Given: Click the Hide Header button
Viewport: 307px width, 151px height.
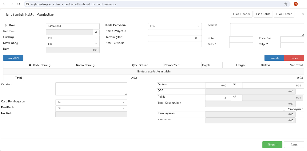Looking at the screenshot, I should [241, 14].
